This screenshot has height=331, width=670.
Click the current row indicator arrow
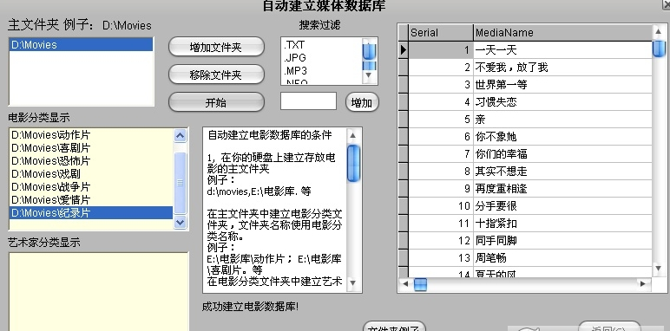pyautogui.click(x=404, y=50)
